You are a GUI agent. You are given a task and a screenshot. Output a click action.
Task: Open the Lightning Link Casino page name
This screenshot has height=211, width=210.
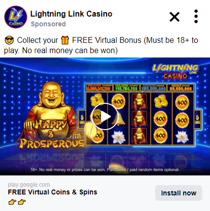point(71,14)
